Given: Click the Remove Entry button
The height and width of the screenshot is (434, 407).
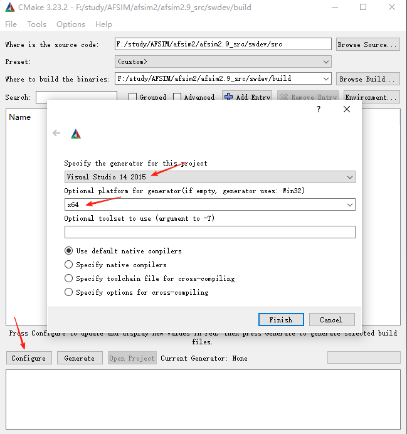Looking at the screenshot, I should (308, 97).
